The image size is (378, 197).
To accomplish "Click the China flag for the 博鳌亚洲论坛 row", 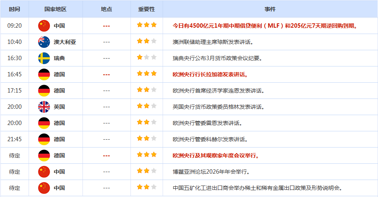I will tap(44, 172).
